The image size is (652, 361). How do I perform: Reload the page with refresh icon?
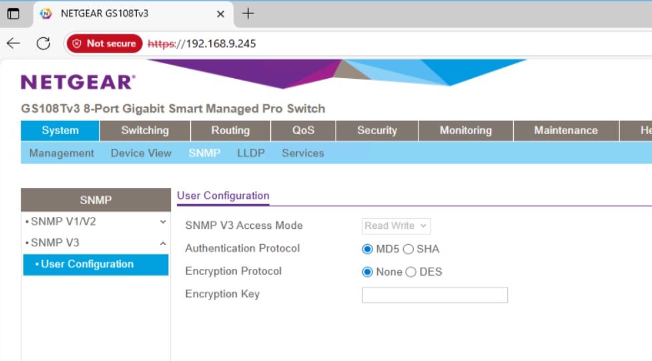pos(43,43)
